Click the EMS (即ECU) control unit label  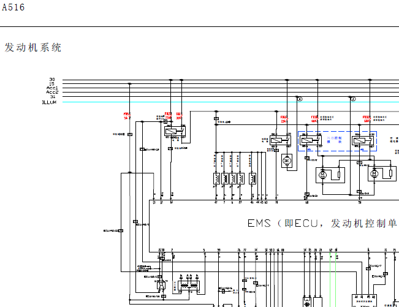(x=322, y=223)
